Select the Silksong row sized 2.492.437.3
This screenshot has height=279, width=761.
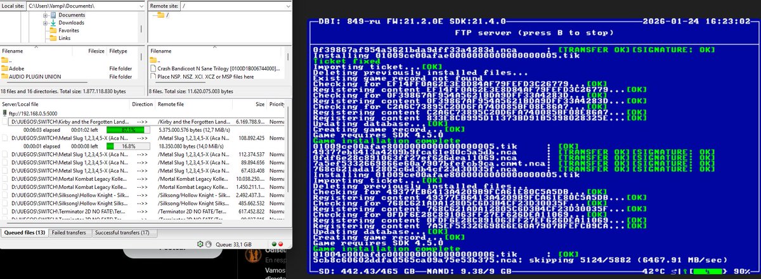pyautogui.click(x=143, y=195)
